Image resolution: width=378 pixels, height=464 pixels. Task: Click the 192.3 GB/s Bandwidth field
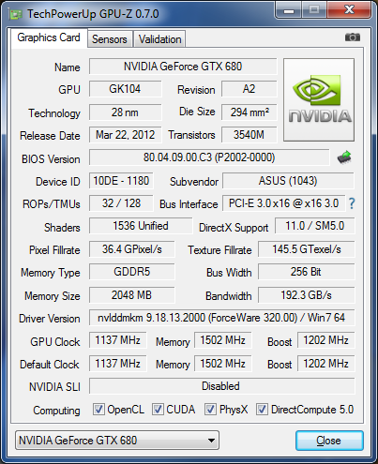click(307, 295)
